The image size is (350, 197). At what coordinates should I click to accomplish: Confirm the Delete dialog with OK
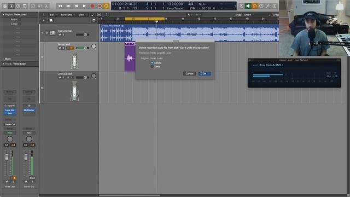pos(205,73)
